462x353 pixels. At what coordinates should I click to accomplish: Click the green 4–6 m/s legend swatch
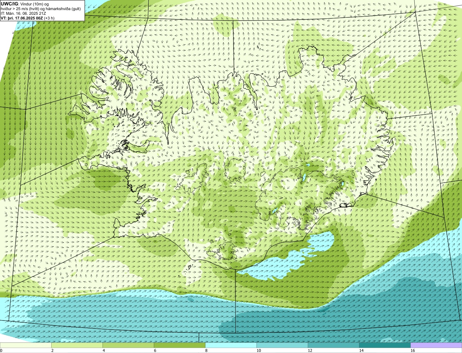[x=128, y=345]
